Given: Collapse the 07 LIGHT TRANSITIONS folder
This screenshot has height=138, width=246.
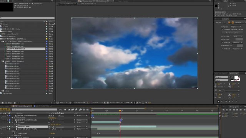Looking at the screenshot, I should [2, 41].
